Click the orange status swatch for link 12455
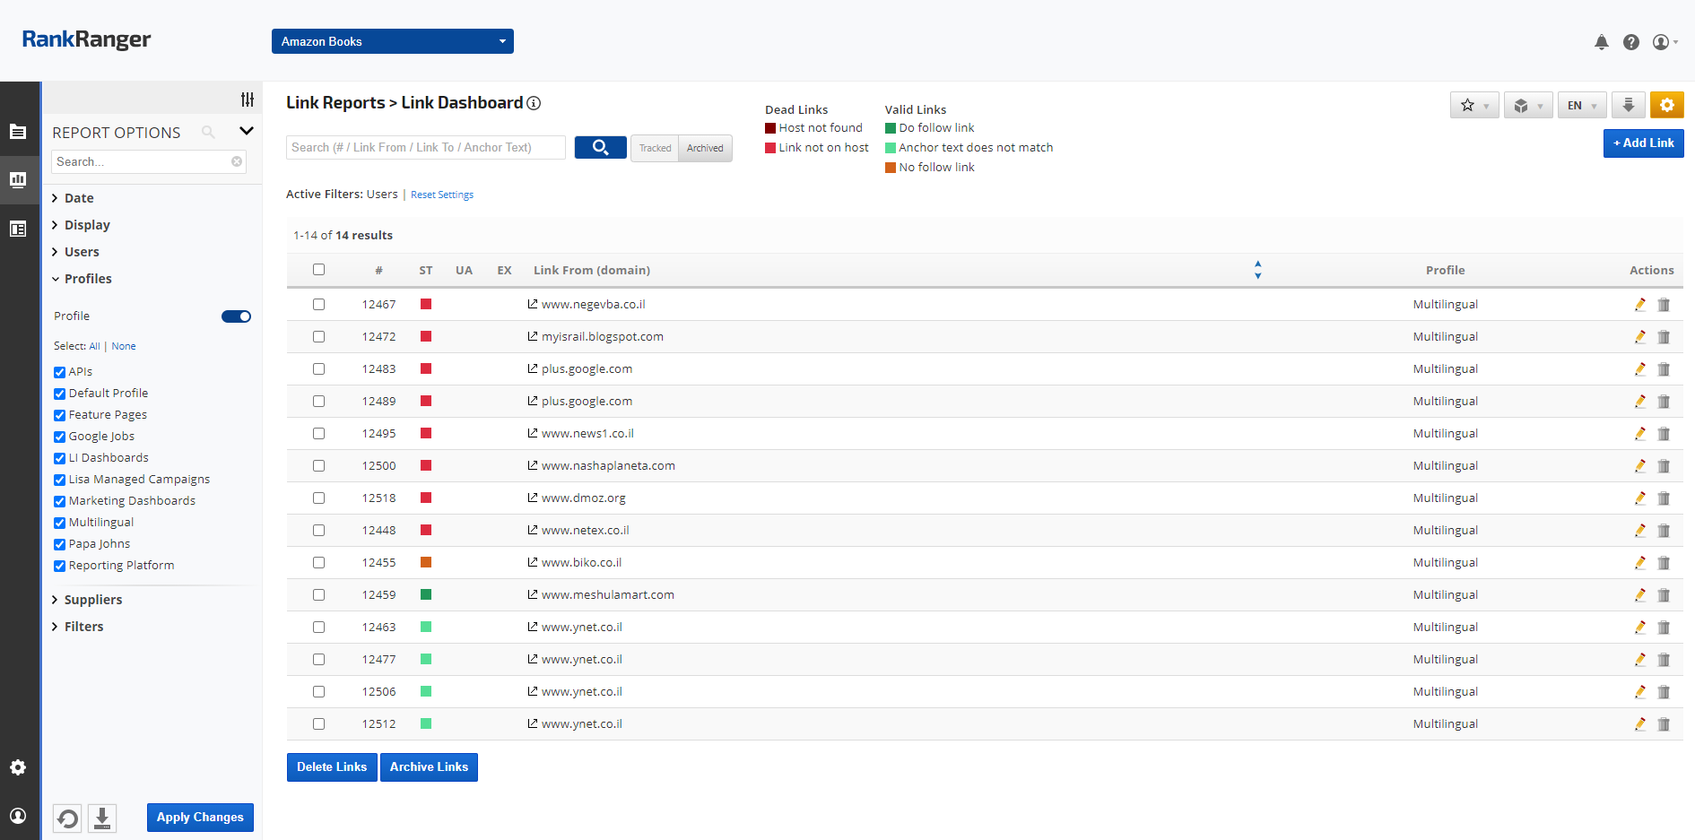The image size is (1695, 840). 426,563
